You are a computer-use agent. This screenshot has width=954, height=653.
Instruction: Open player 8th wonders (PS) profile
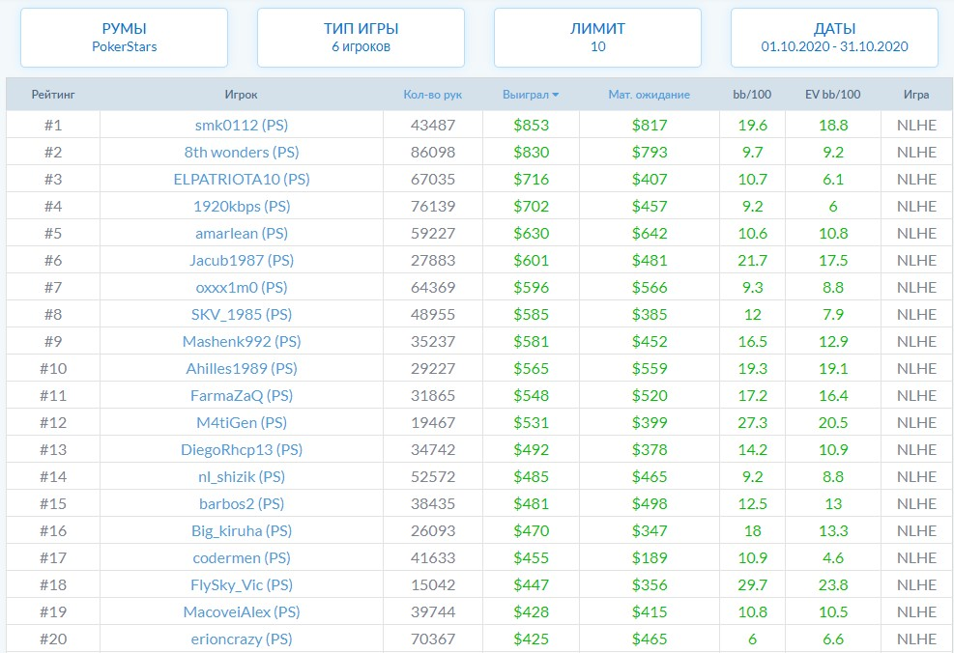tap(241, 153)
